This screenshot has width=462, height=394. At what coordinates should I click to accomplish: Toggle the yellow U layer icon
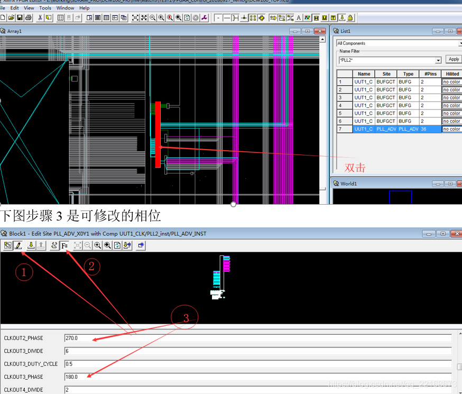pyautogui.click(x=325, y=17)
